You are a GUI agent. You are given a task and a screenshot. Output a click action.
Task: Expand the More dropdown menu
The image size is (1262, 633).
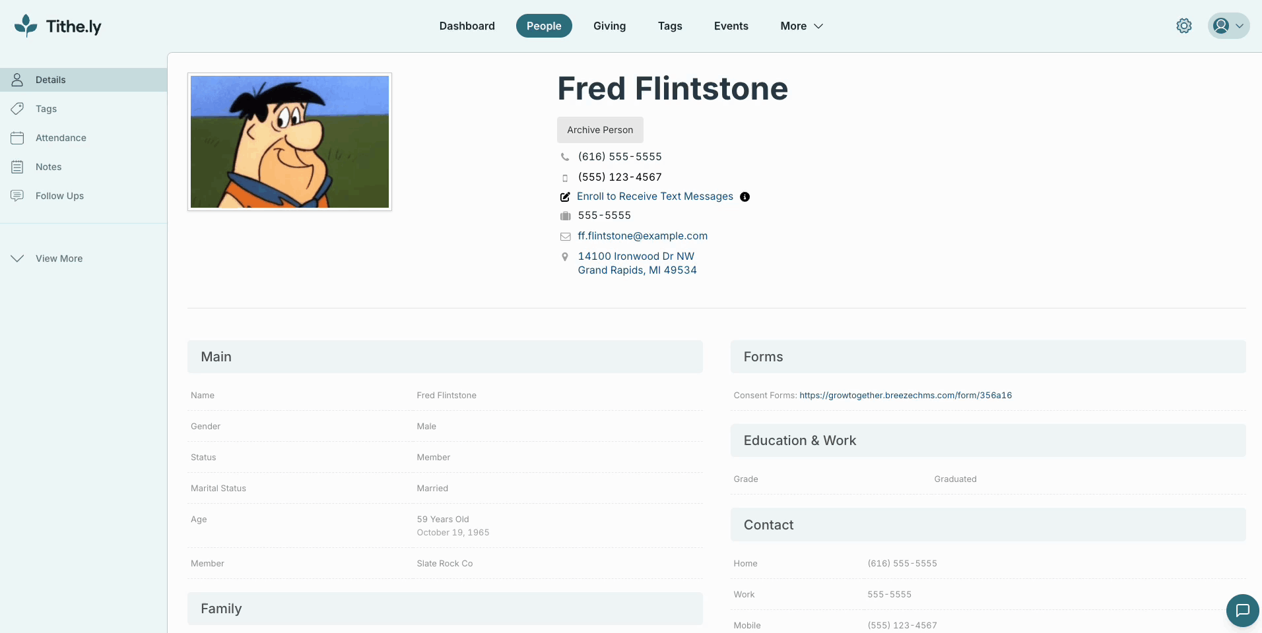(801, 26)
